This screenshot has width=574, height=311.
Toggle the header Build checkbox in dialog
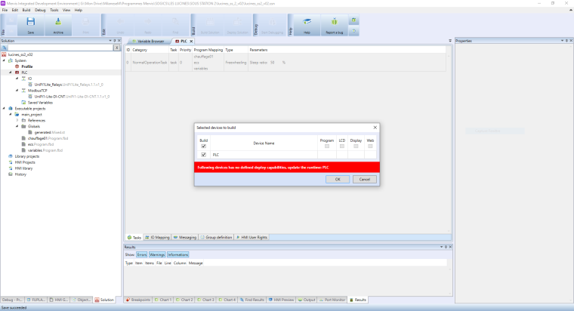click(203, 146)
